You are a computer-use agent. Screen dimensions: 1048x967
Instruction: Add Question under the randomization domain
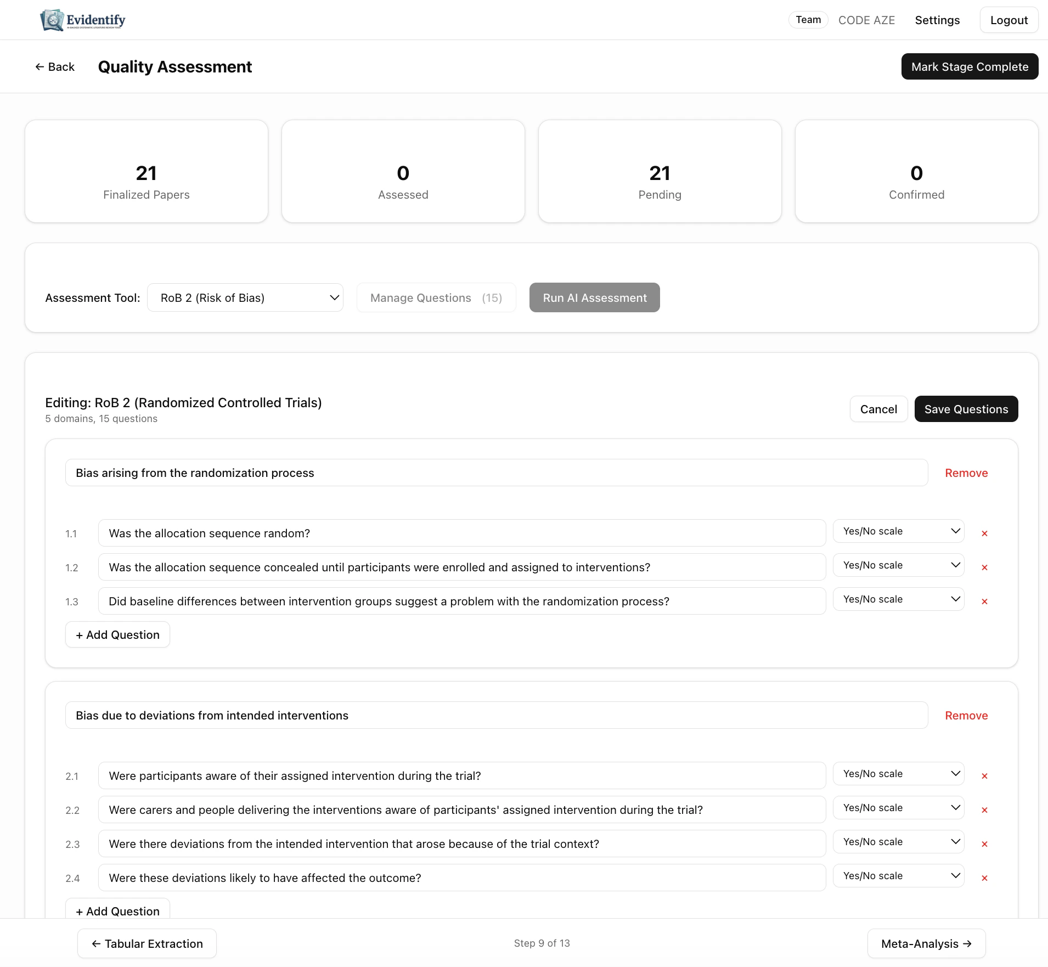point(117,634)
